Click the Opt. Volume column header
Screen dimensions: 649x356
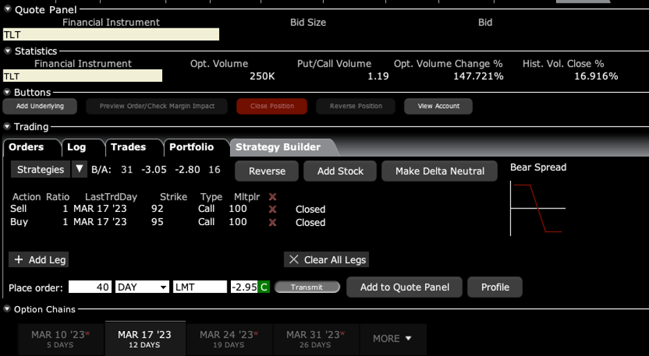[x=219, y=64]
